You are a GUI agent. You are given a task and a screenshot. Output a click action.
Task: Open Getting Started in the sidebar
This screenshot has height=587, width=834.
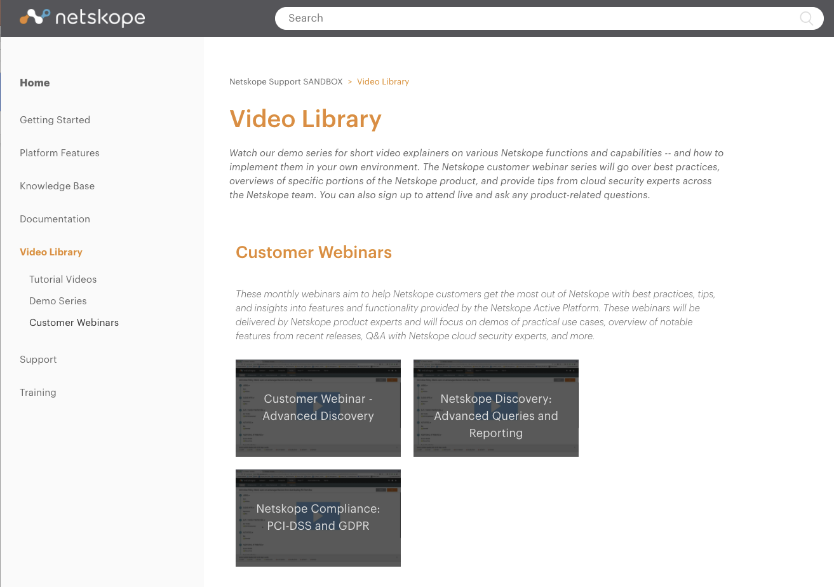point(55,120)
